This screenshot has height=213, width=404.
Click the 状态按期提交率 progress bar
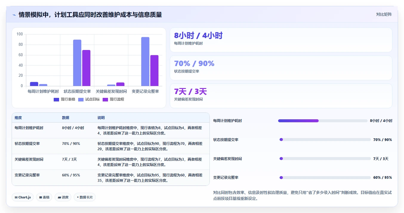pyautogui.click(x=325, y=140)
